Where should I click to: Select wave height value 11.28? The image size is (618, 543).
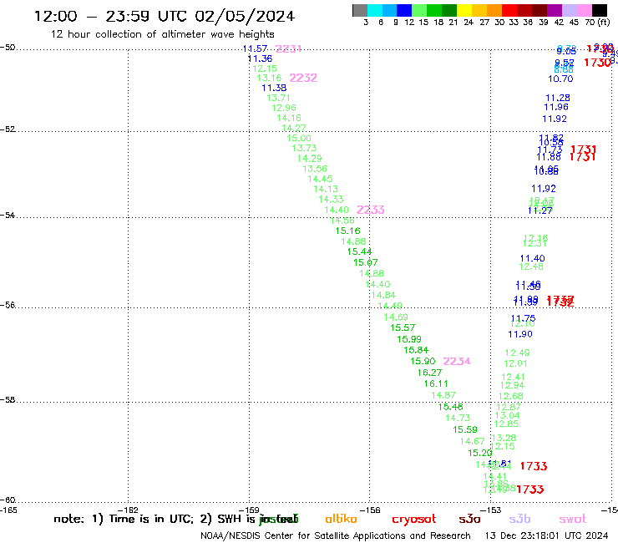[558, 98]
